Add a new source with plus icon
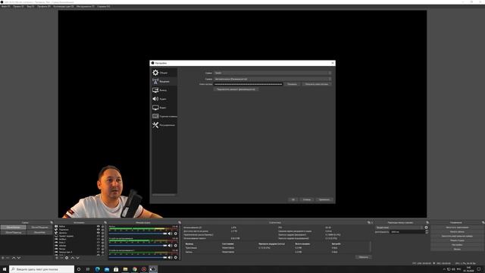485x273 pixels. [57, 258]
